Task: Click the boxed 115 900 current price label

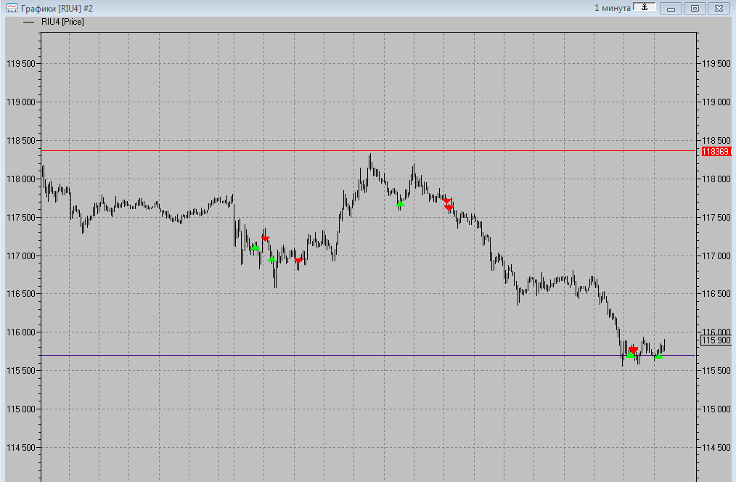Action: coord(716,340)
